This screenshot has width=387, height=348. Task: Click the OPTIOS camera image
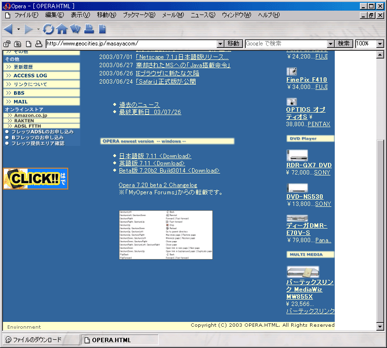tap(292, 101)
